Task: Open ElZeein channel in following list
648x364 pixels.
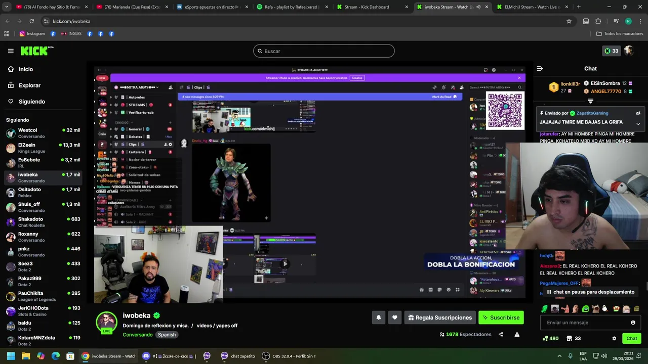Action: point(43,148)
